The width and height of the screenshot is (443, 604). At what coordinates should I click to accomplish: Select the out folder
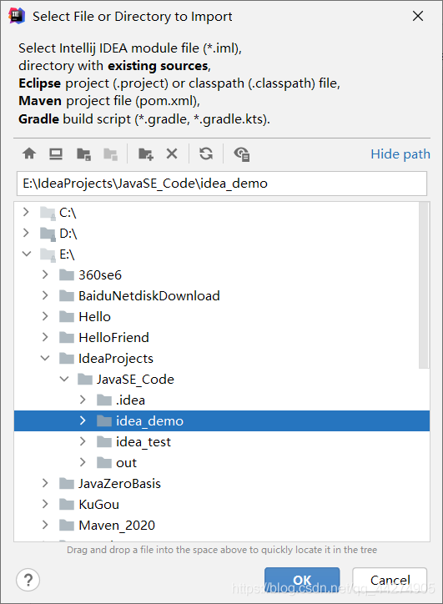click(x=126, y=462)
